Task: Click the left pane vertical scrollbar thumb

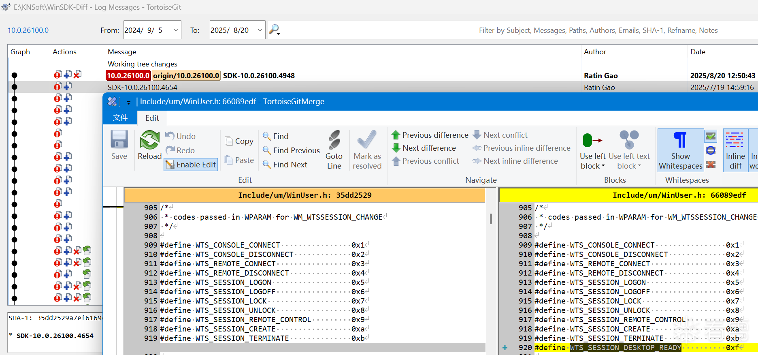Action: coord(491,219)
